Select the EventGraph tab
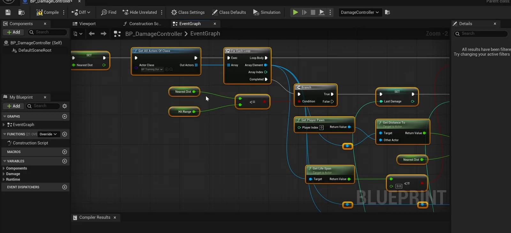511x233 pixels. coord(190,24)
